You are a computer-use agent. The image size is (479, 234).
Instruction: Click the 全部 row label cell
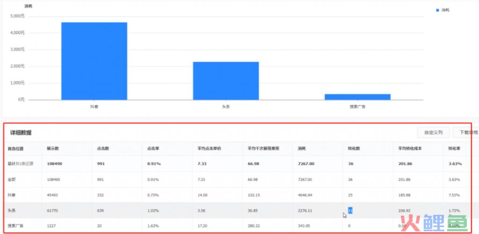[x=11, y=180]
